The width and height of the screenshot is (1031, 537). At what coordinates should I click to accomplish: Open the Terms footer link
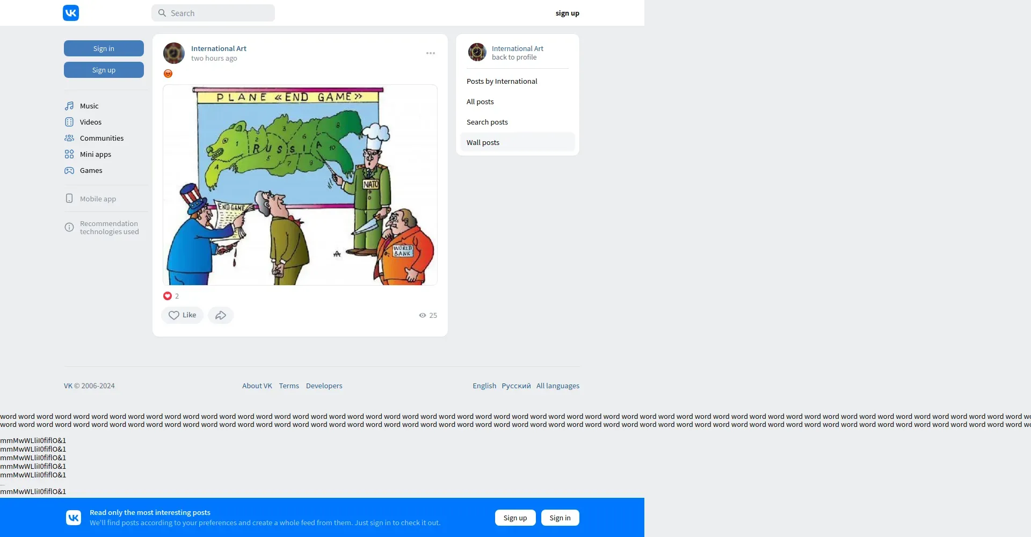(x=289, y=386)
